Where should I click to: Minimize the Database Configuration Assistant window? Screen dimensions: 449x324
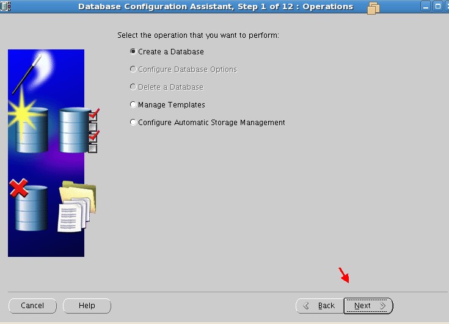click(x=426, y=6)
